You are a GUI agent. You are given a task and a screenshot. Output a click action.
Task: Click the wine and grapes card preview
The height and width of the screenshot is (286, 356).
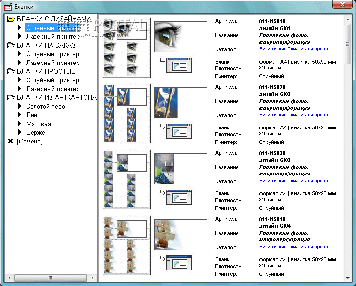[181, 169]
